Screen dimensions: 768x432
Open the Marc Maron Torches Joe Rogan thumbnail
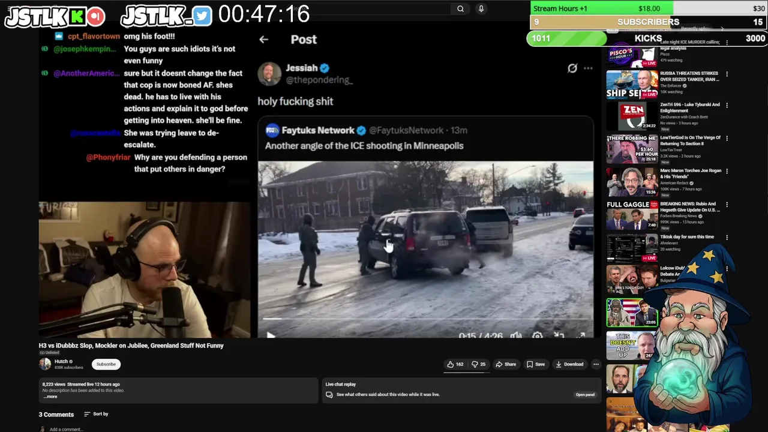coord(631,182)
